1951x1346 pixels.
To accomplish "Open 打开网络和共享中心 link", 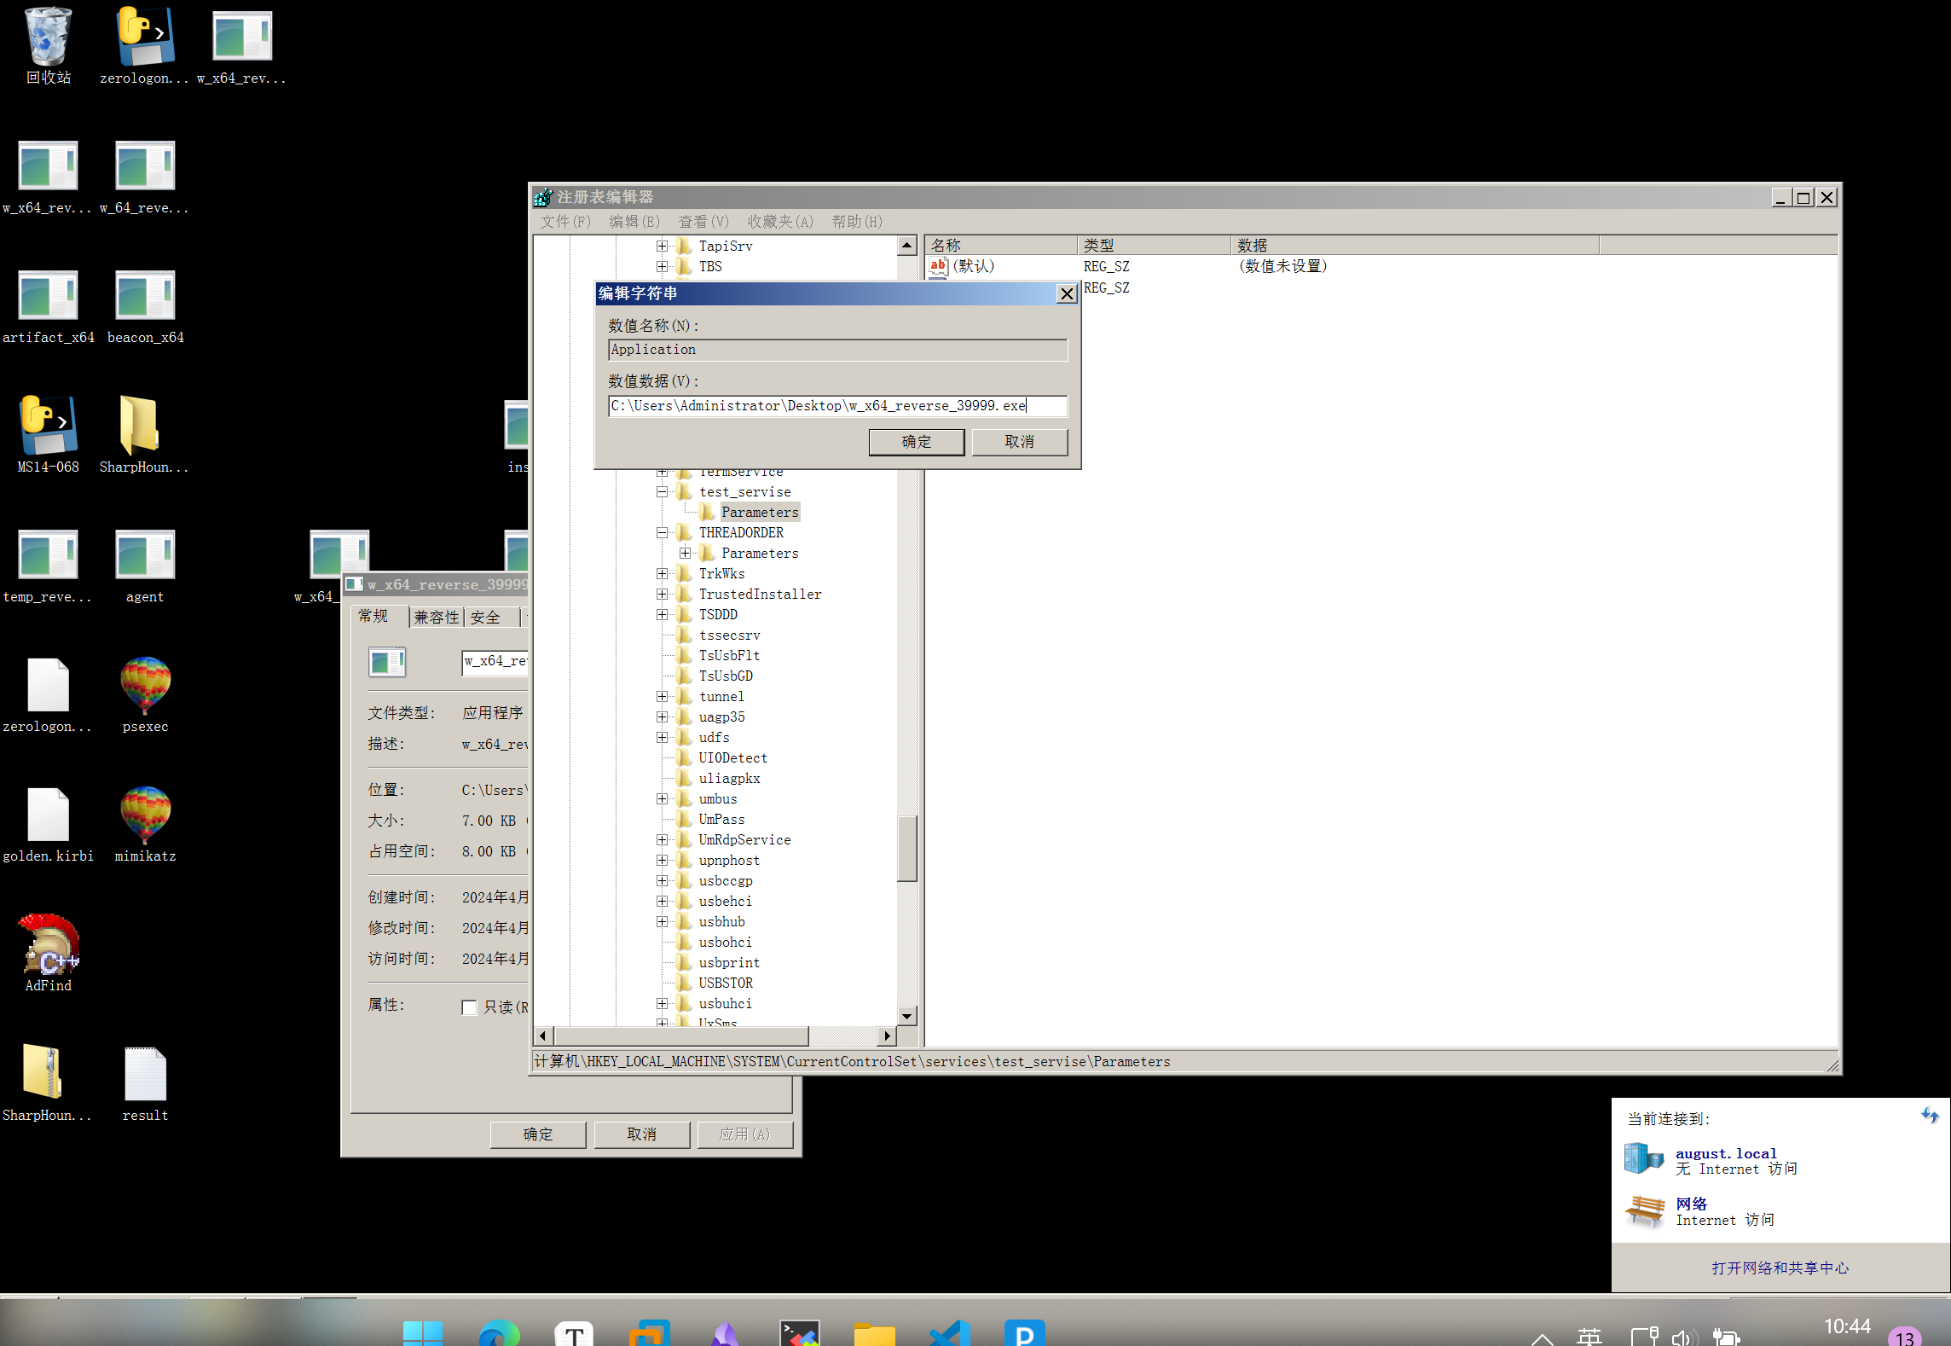I will pyautogui.click(x=1780, y=1268).
